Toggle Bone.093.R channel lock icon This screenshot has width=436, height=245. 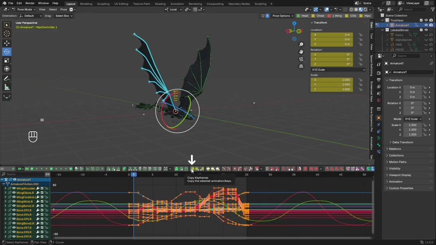click(x=46, y=210)
